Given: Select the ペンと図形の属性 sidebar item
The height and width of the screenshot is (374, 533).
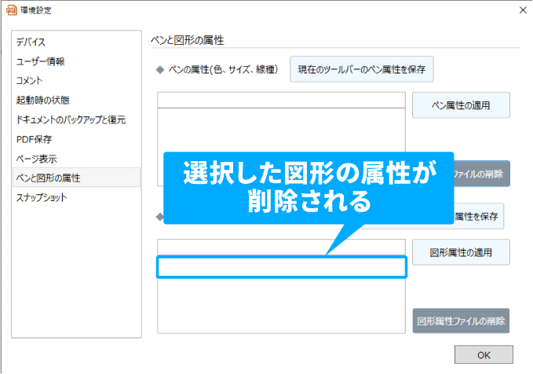Looking at the screenshot, I should coord(48,178).
